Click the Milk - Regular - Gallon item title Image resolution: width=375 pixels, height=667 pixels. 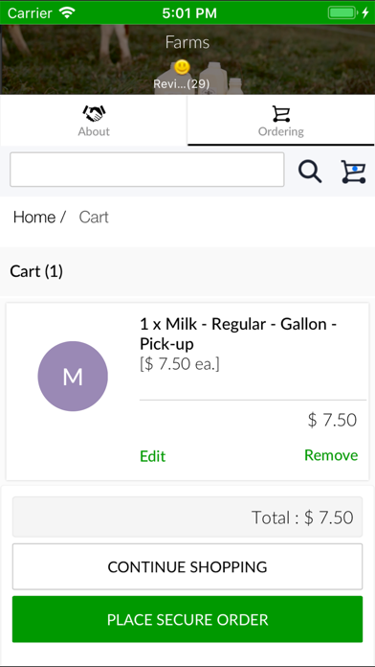238,333
